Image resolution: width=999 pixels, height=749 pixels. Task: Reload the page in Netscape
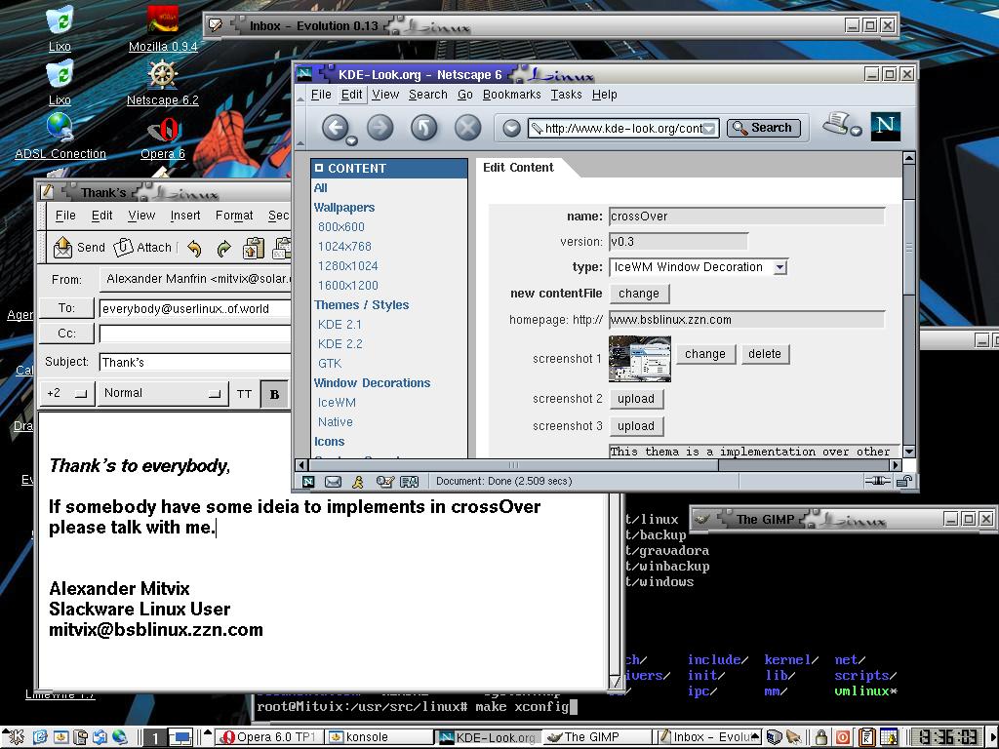(x=423, y=128)
